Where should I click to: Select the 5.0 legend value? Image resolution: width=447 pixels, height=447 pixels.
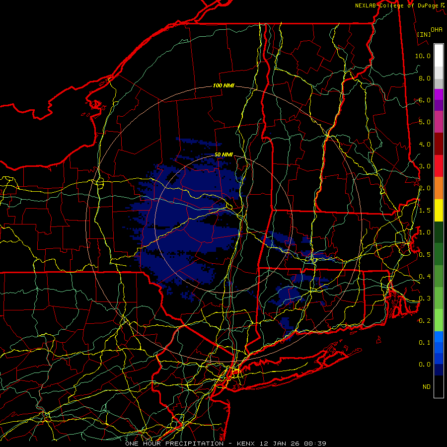(425, 122)
